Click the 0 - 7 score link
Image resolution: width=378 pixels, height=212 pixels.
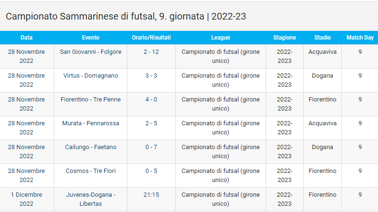[151, 147]
